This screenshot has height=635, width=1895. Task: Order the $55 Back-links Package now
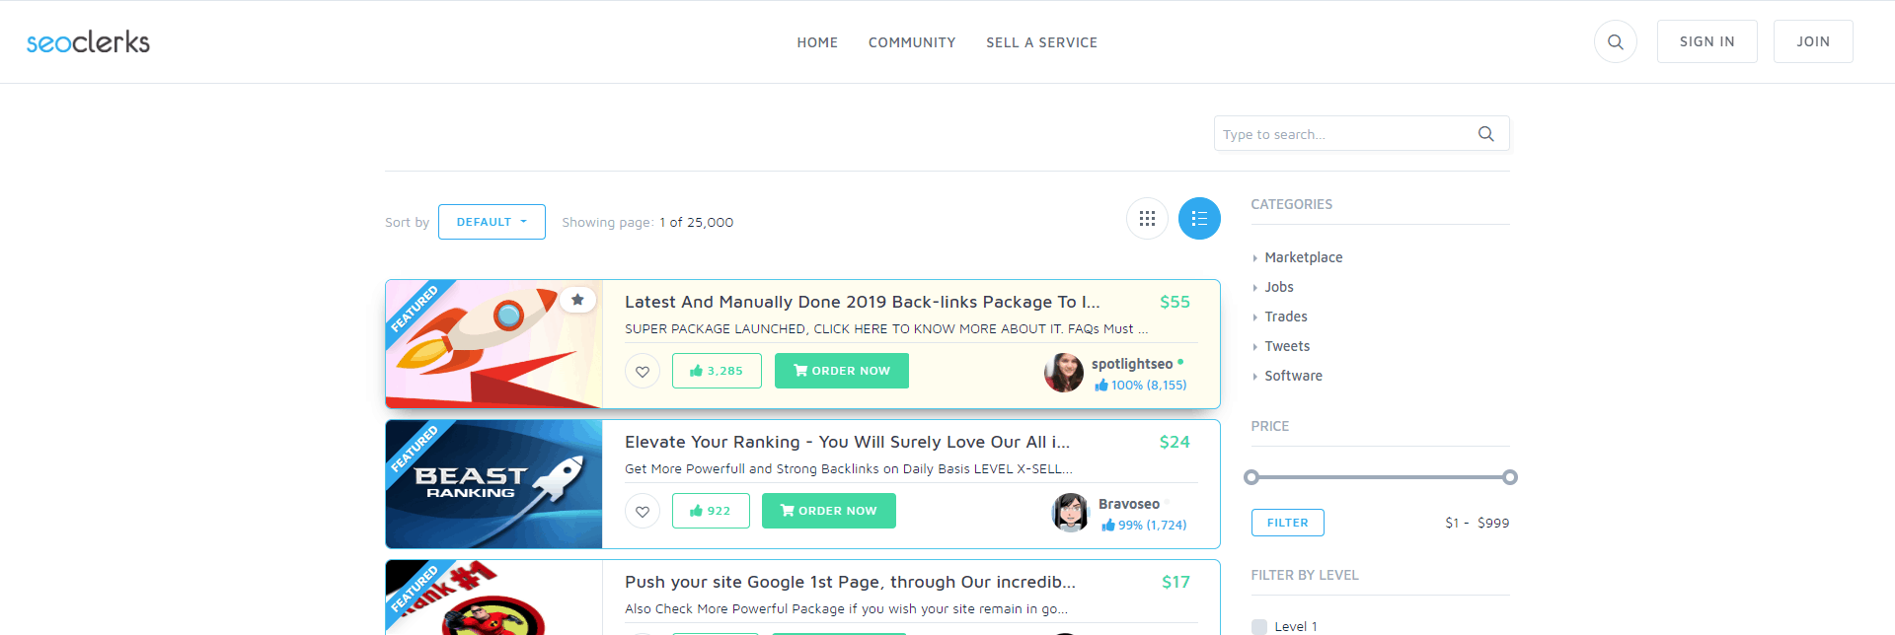coord(842,371)
